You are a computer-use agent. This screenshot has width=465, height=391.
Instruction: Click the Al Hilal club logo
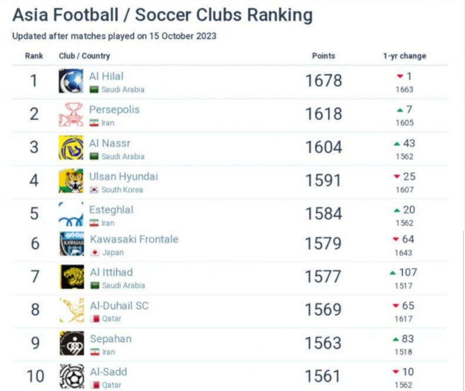point(71,81)
